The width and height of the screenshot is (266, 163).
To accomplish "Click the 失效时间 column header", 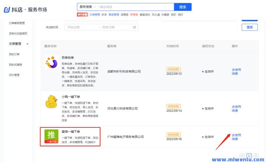I will point(173,46).
